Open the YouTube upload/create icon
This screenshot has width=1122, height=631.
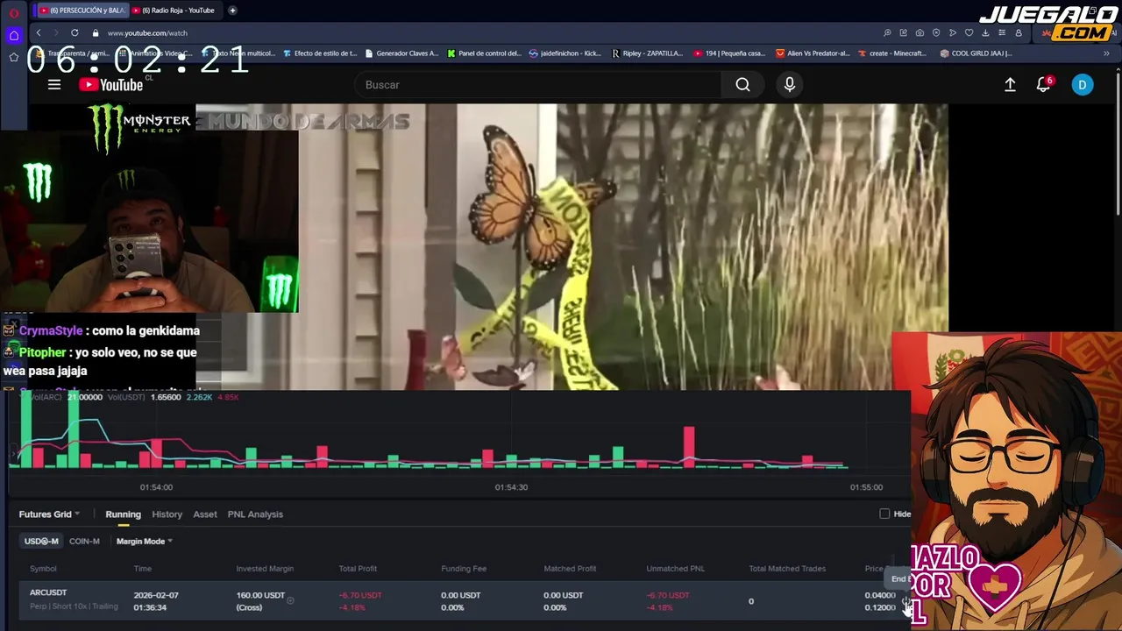(1010, 85)
